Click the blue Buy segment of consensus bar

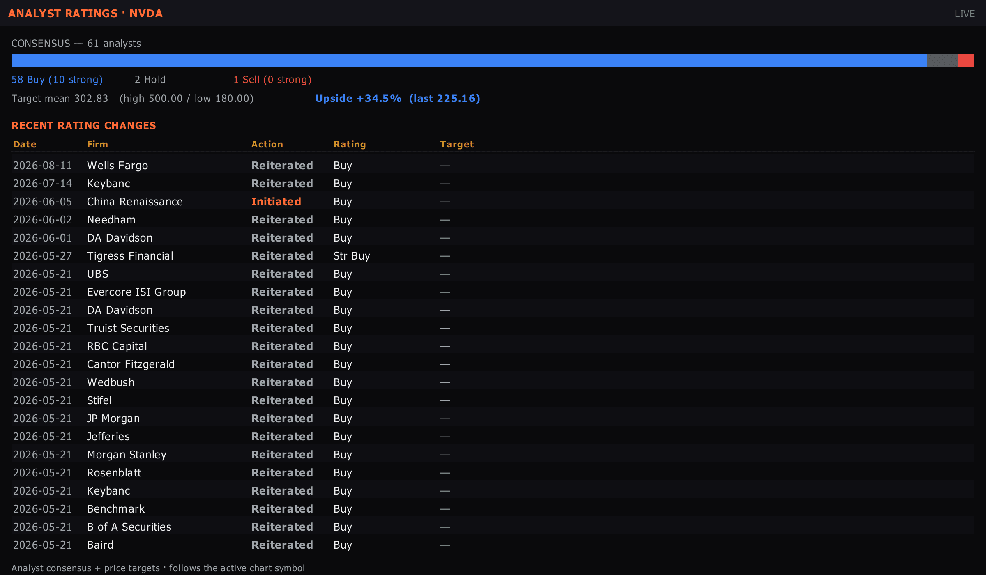point(469,61)
